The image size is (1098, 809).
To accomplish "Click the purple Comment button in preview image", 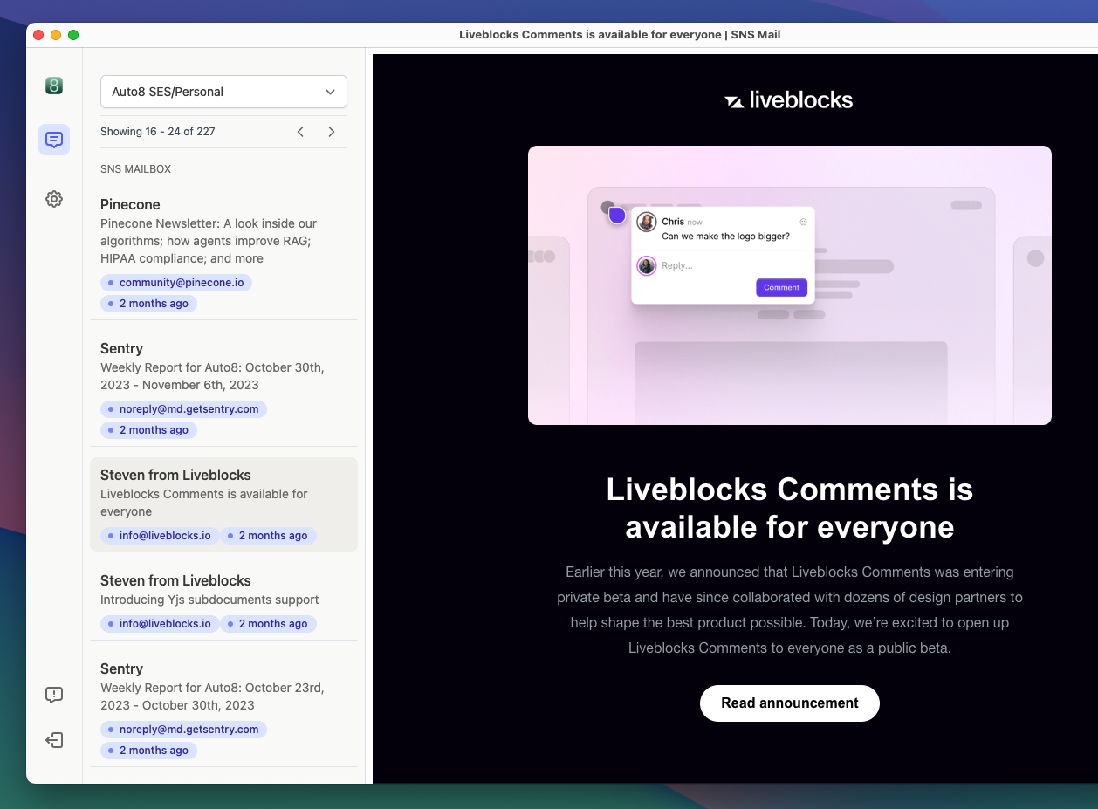I will pos(781,287).
